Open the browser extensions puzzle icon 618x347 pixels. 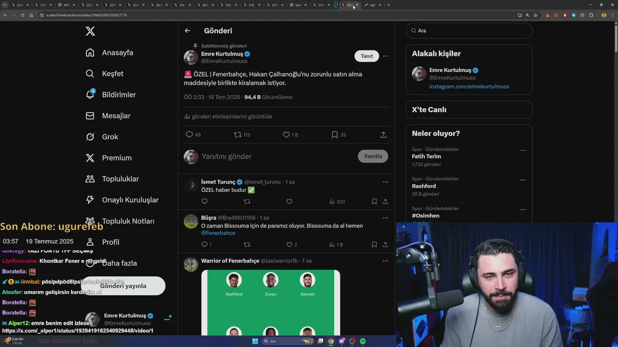(x=591, y=15)
